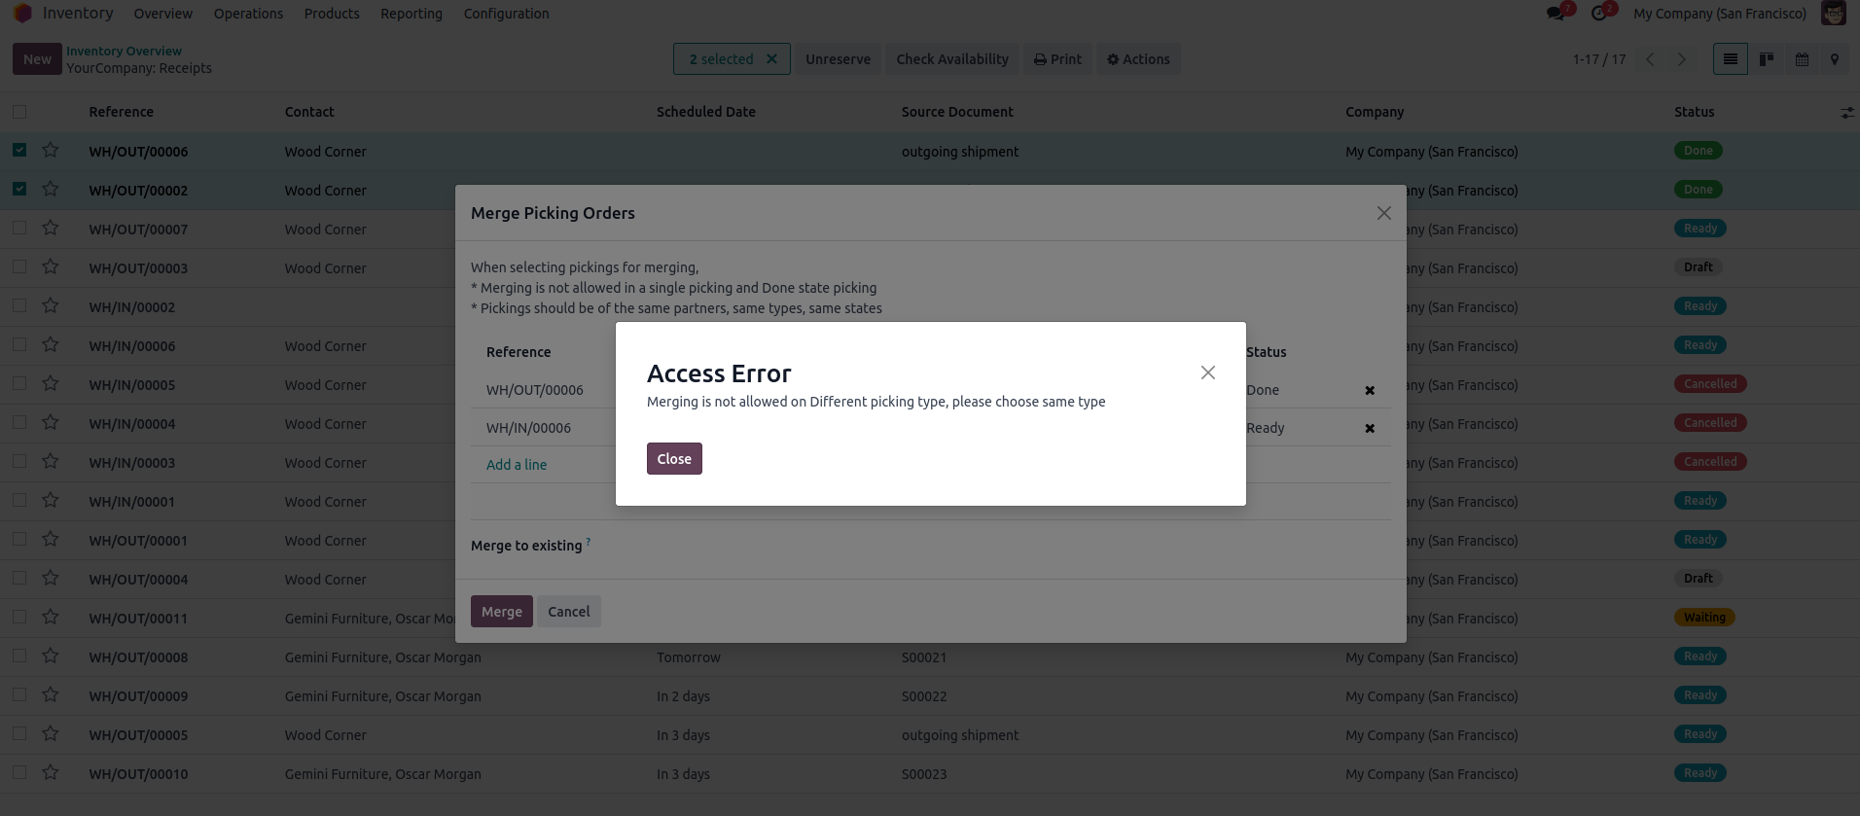Image resolution: width=1860 pixels, height=816 pixels.
Task: Switch to the Kanban view
Action: (1767, 59)
